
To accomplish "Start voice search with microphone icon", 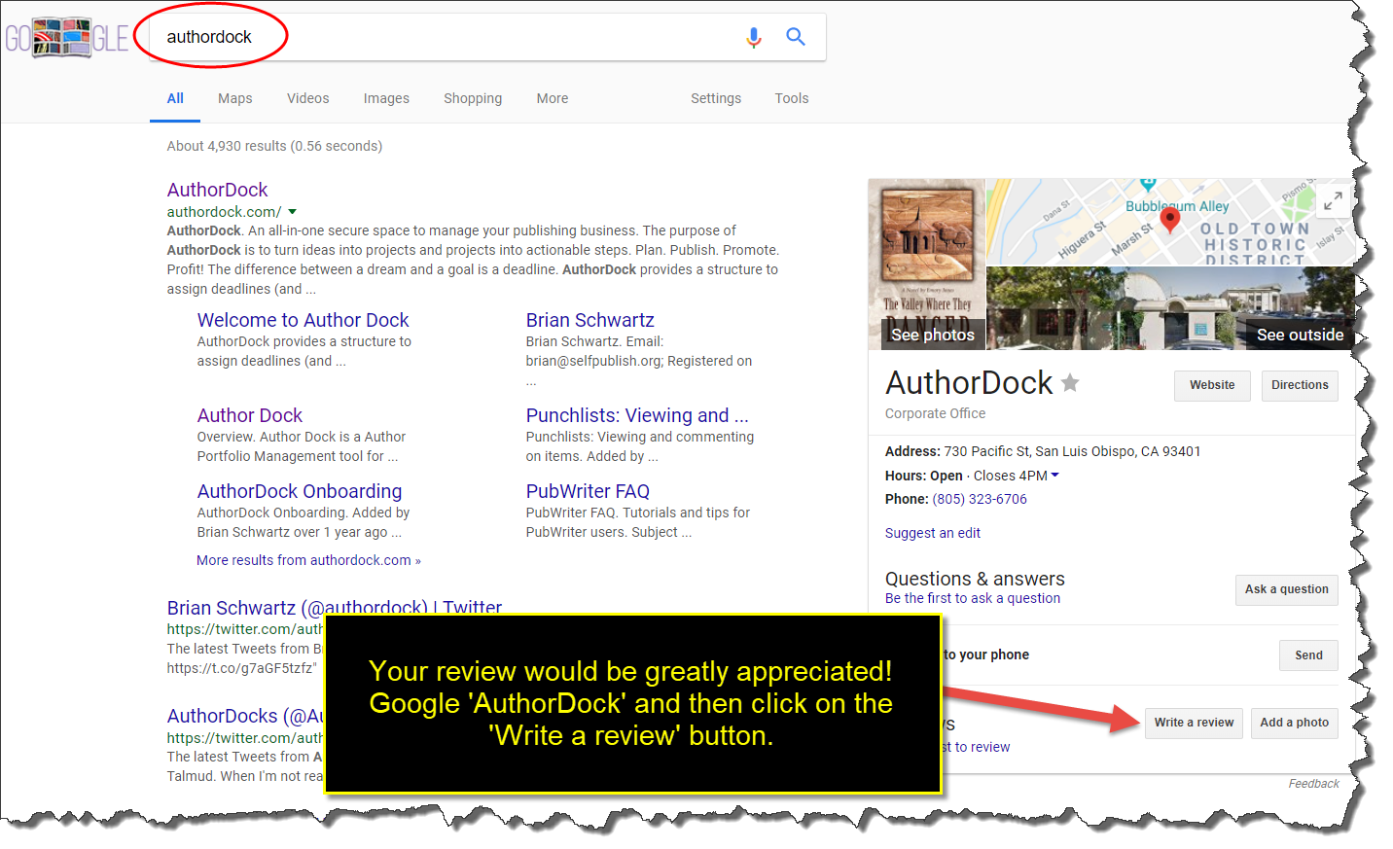I will pos(754,37).
